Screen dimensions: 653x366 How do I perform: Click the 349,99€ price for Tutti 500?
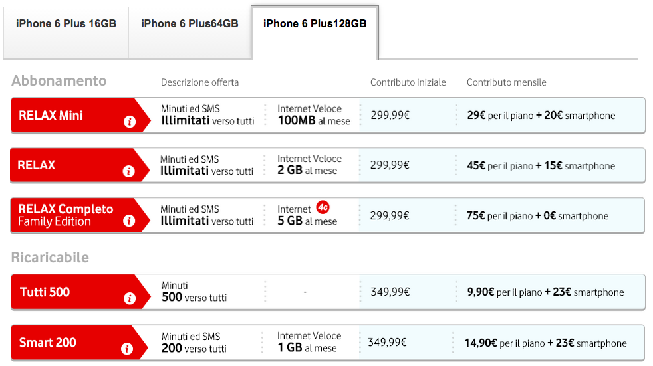pyautogui.click(x=390, y=292)
